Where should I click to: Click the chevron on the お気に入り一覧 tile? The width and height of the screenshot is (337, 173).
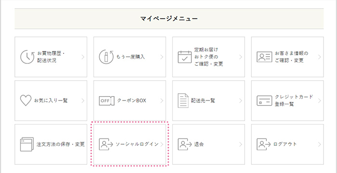click(83, 100)
